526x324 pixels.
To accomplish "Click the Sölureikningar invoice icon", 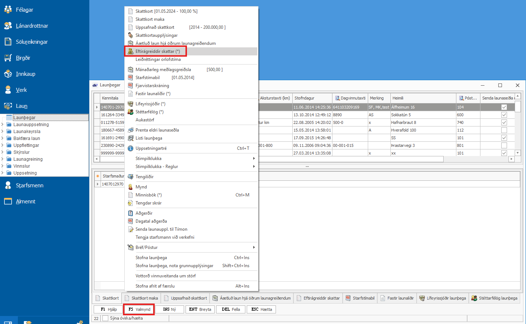I will 8,42.
